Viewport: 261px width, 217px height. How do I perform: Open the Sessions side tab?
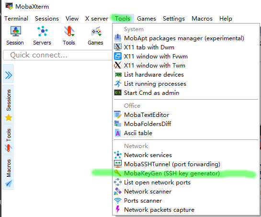tap(8, 104)
